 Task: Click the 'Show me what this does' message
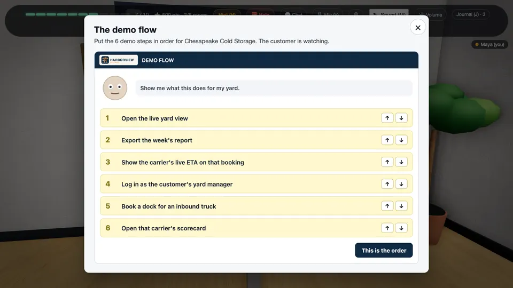(274, 88)
